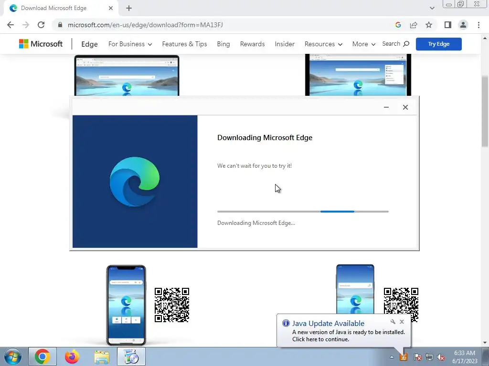489x366 pixels.
Task: Click the Google icon in address bar
Action: tap(398, 25)
